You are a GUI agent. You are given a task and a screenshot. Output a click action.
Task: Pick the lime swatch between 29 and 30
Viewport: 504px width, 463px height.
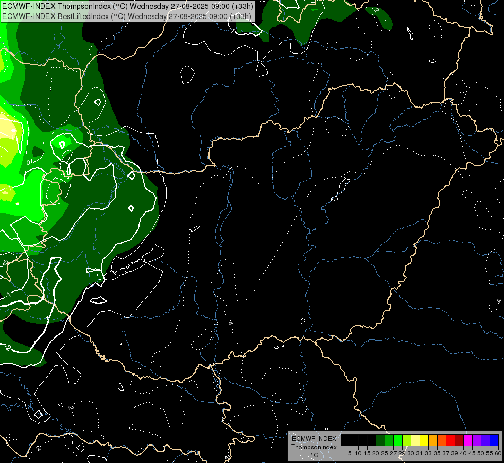407,440
